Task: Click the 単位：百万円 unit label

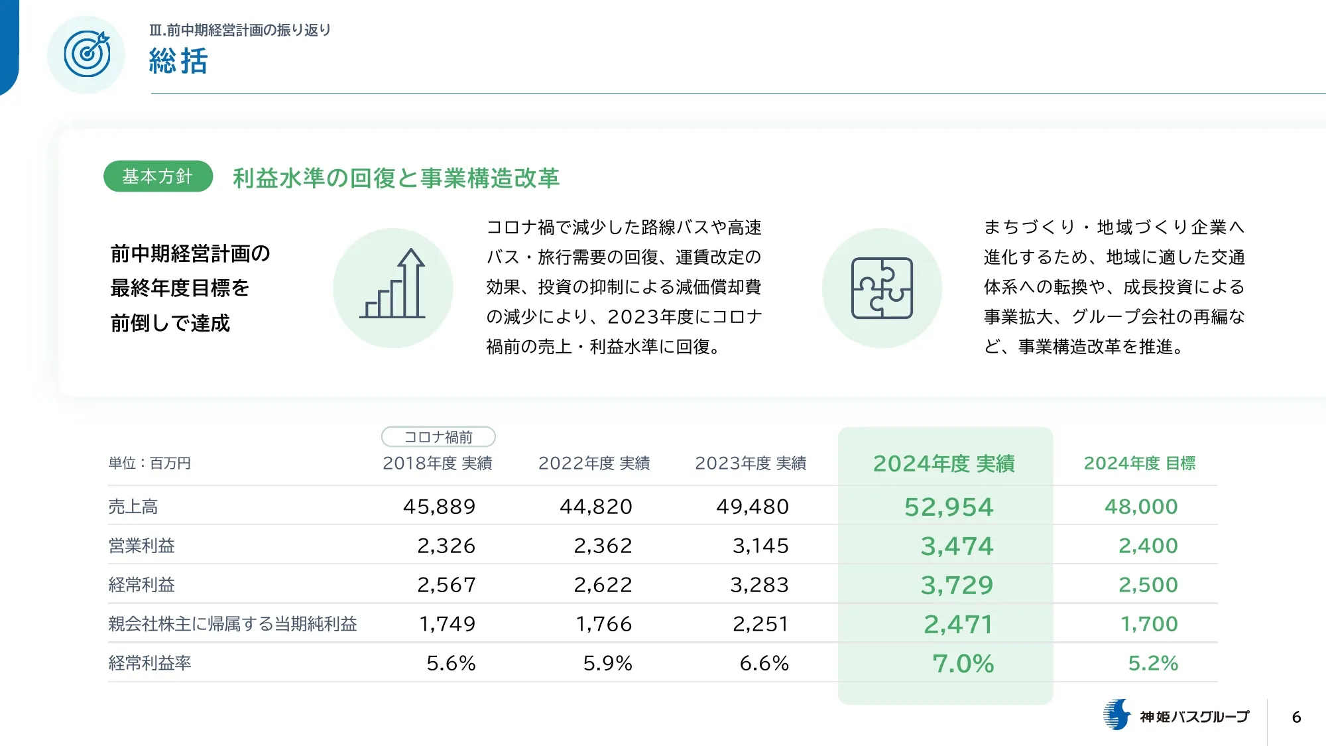Action: [x=150, y=463]
